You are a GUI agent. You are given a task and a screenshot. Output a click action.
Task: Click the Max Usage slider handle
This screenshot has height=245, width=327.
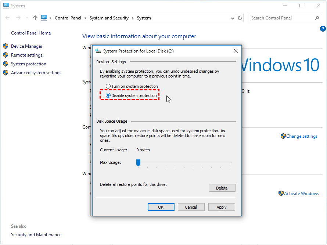click(x=138, y=163)
